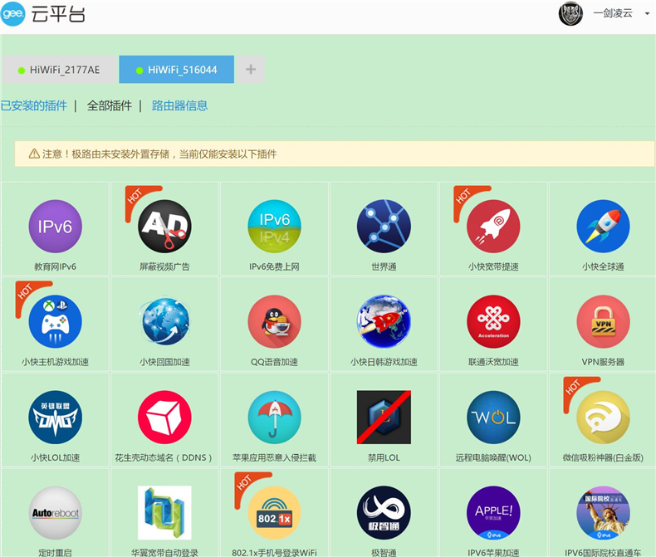Click the 联通沃宽加速 label text
Image resolution: width=656 pixels, height=557 pixels.
pyautogui.click(x=493, y=362)
